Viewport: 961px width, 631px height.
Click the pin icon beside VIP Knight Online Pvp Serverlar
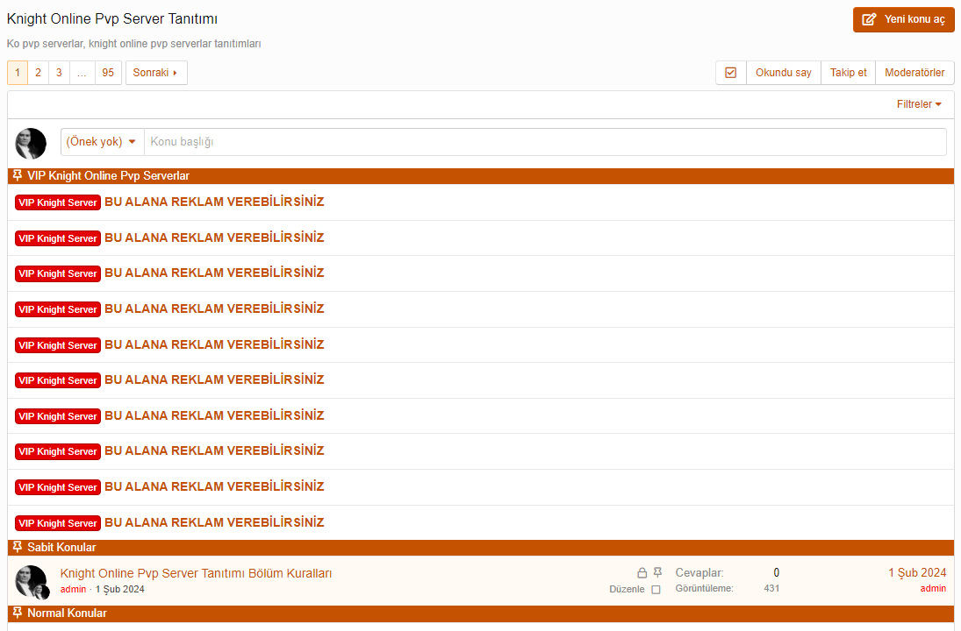click(18, 175)
